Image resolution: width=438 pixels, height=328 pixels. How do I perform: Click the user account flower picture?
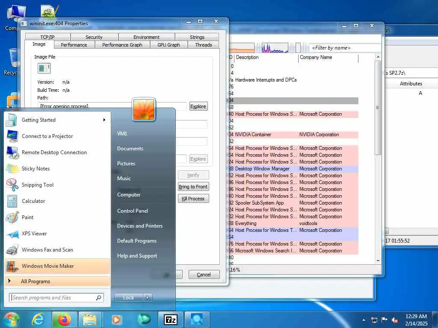(144, 109)
